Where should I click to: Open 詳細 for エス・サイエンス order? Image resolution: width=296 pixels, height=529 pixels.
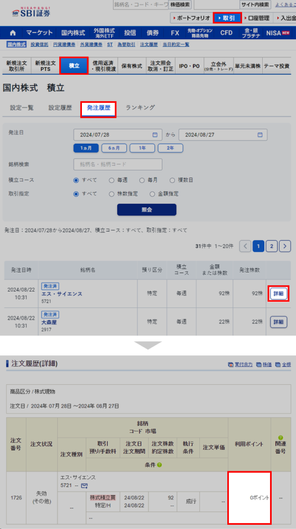[x=279, y=294]
